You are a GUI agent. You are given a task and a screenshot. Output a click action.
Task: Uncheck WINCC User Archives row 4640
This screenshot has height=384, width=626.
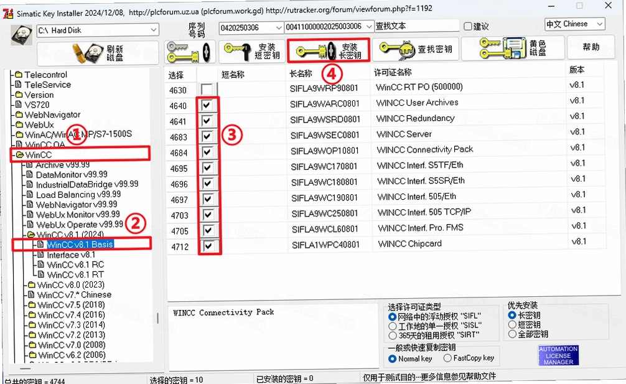(x=207, y=105)
